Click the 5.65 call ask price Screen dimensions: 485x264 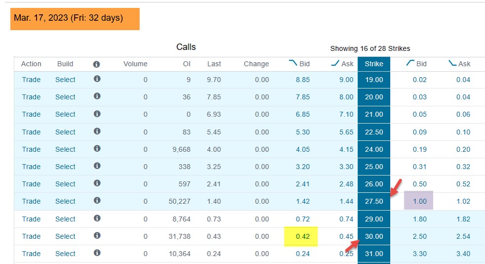coord(346,132)
